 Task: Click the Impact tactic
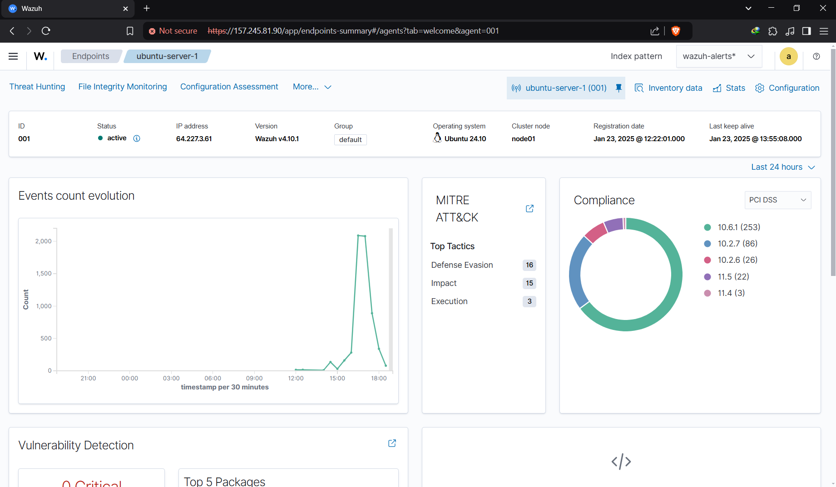[x=444, y=283]
